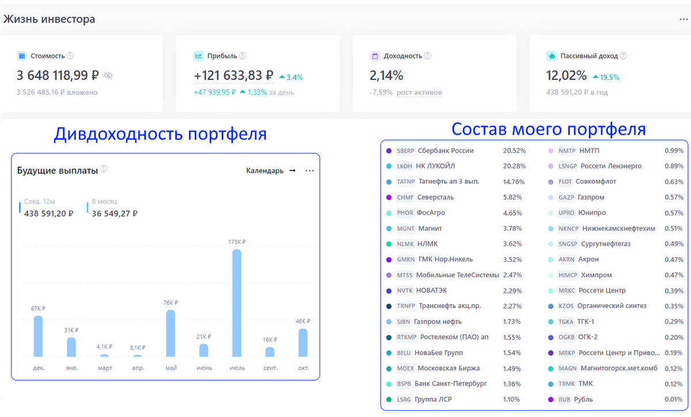Screen dimensions: 691x417
Task: Click the teal color dot for НК ЛУКОЙЛ
Action: coord(389,166)
